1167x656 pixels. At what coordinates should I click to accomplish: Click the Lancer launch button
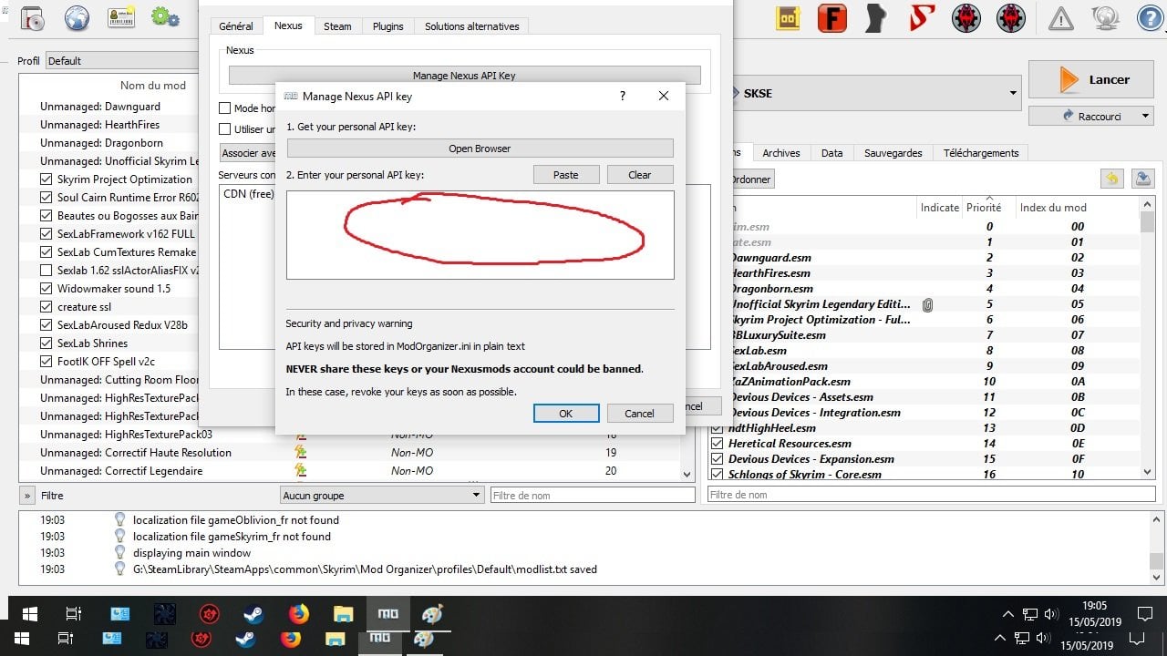click(1091, 80)
